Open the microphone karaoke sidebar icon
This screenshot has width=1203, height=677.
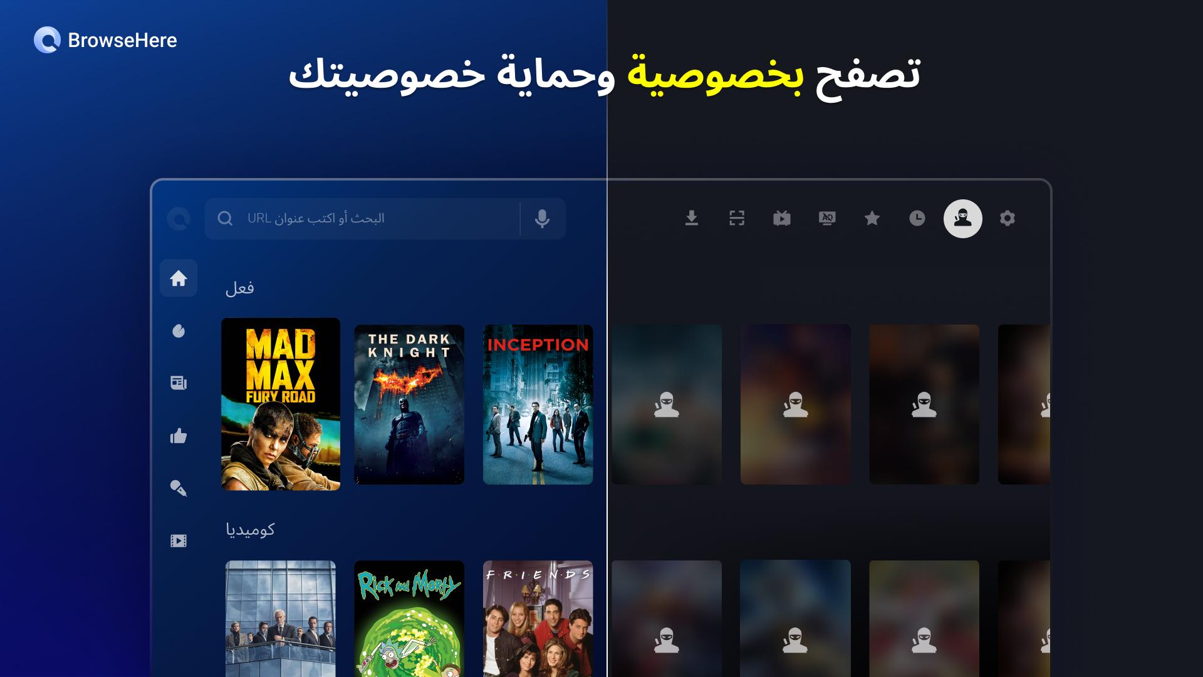coord(179,488)
